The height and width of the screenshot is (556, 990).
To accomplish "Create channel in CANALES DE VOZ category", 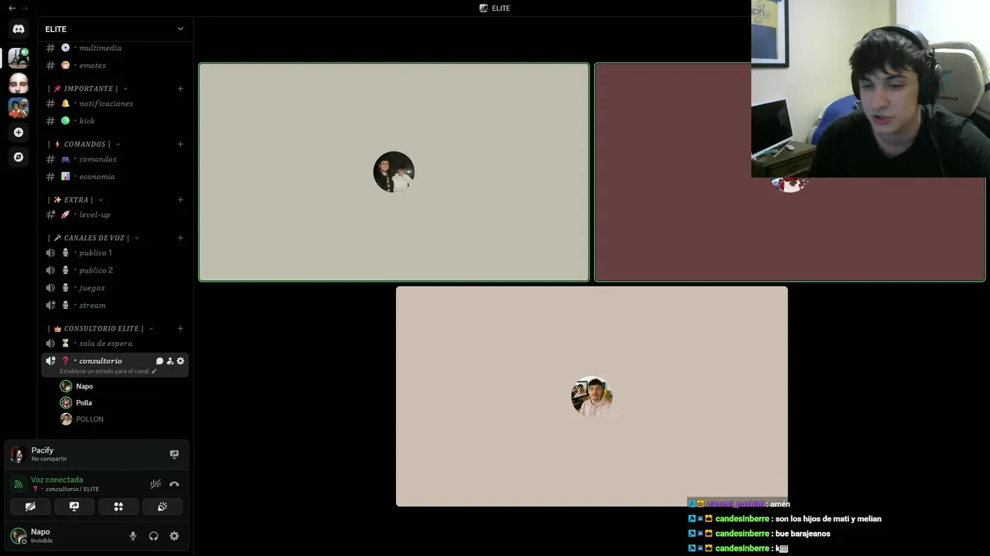I will [180, 238].
